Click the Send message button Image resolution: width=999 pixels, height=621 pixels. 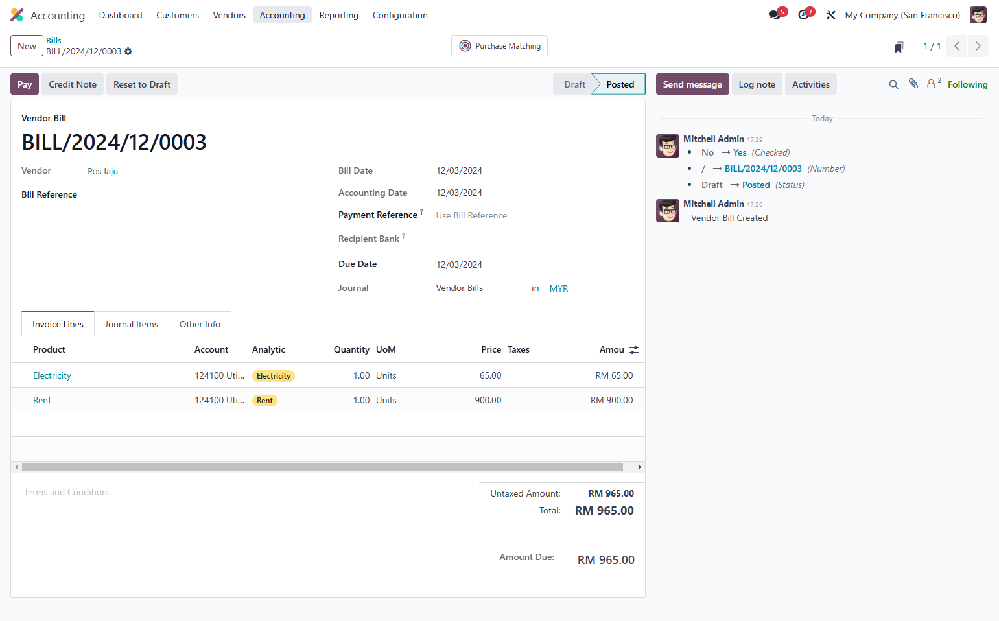click(x=692, y=84)
